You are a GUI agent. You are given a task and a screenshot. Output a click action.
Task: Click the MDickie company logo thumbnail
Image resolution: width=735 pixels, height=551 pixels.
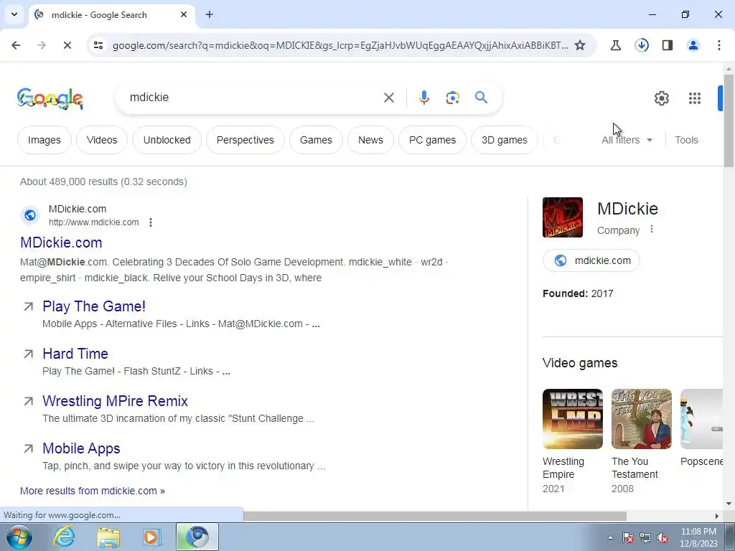pos(563,217)
